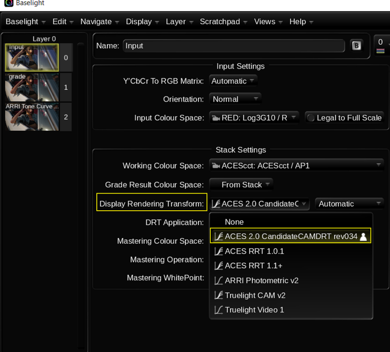
Task: Open the Automatic dropdown beside Display Rendering Transform
Action: (349, 204)
